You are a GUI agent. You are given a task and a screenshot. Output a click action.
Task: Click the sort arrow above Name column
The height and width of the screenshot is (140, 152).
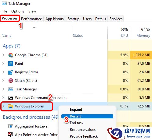pos(34,28)
